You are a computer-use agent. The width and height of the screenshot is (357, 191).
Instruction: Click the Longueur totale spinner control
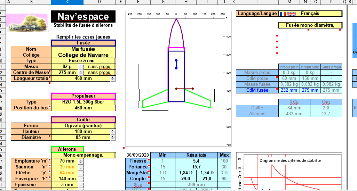click(112, 79)
